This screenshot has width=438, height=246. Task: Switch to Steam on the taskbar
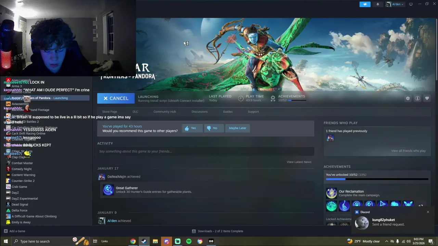pyautogui.click(x=144, y=241)
